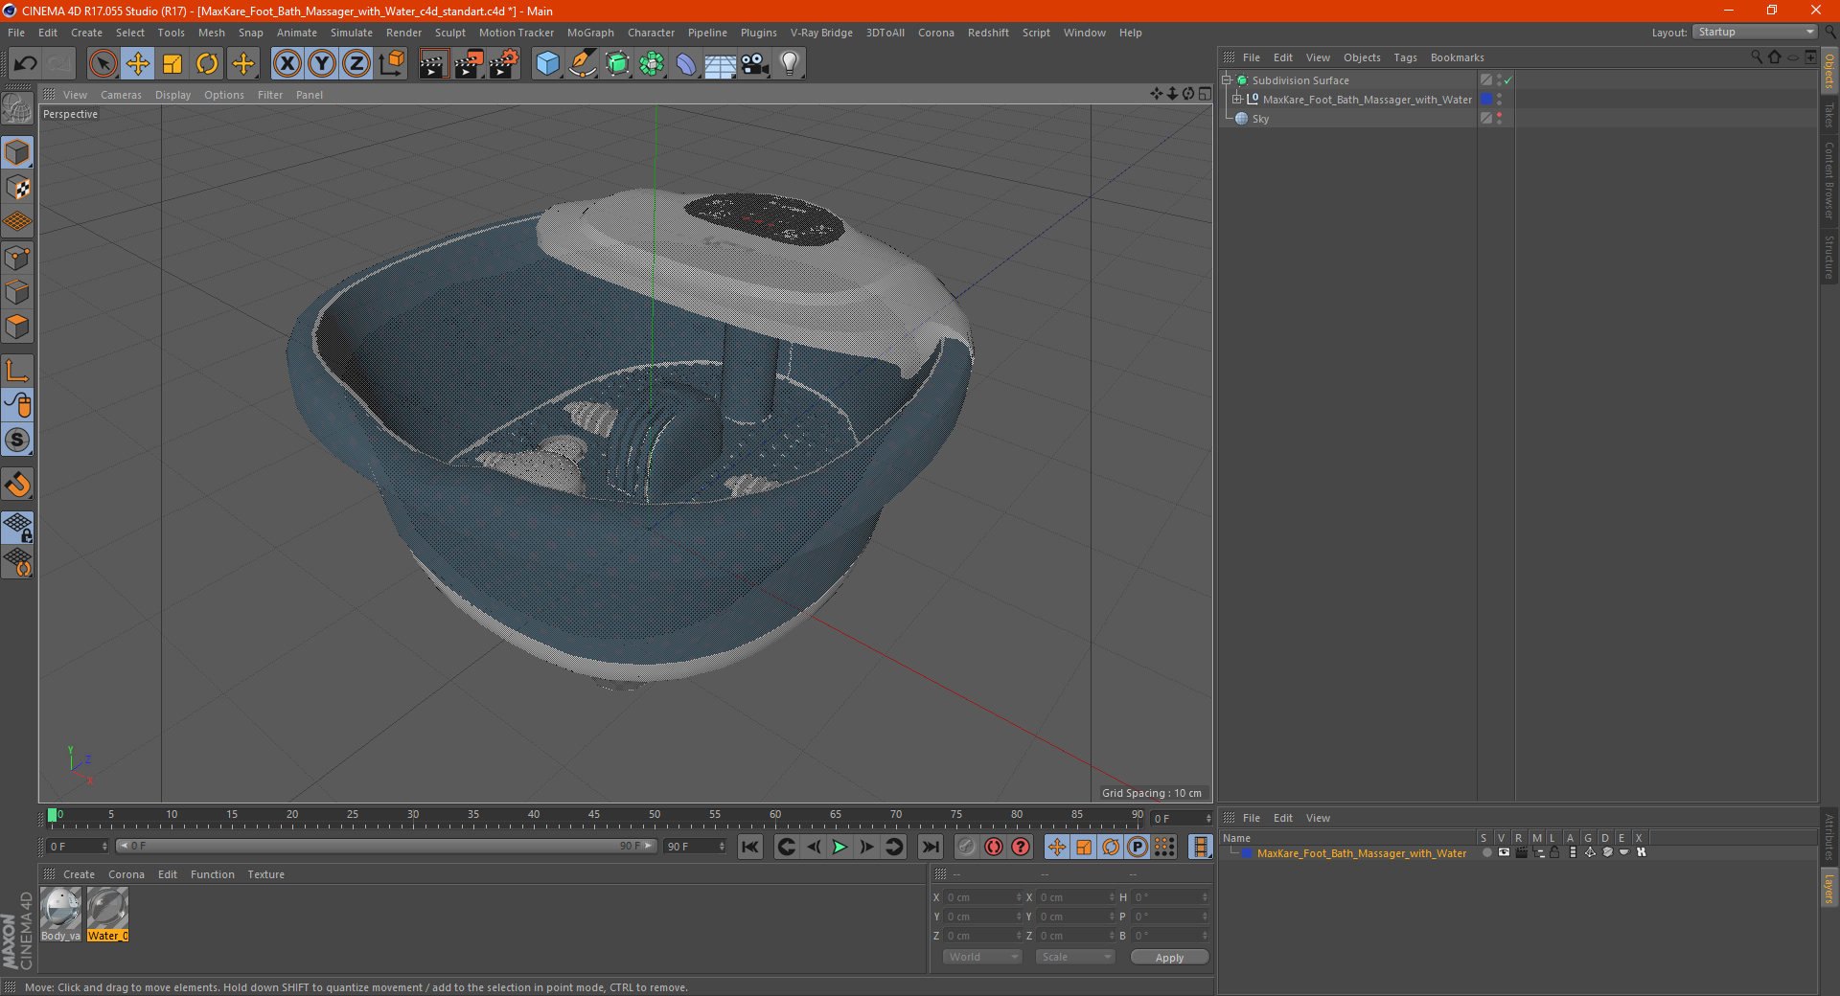Expand the MaxKare_Foot_Bath object in Object Manager
Screen dimensions: 1840x996
coord(1237,100)
